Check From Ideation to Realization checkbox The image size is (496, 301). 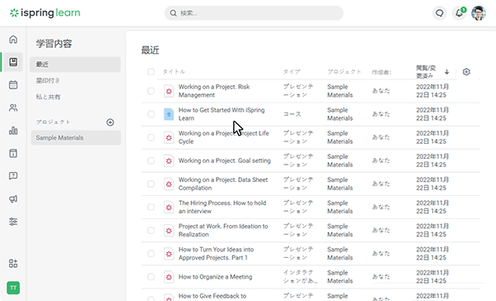coord(151,230)
